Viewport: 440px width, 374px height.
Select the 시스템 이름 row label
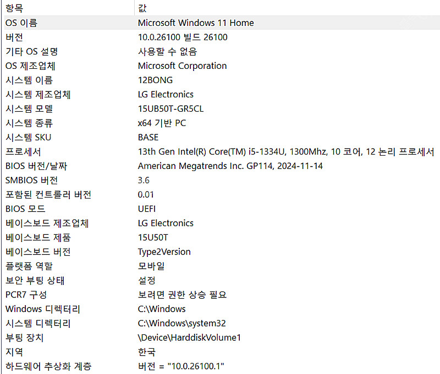29,80
